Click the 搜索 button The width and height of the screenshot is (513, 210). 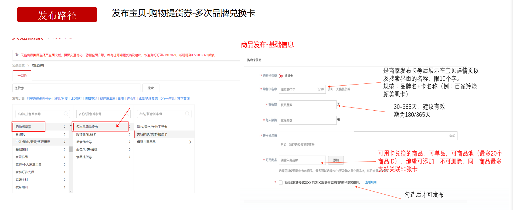(151, 88)
